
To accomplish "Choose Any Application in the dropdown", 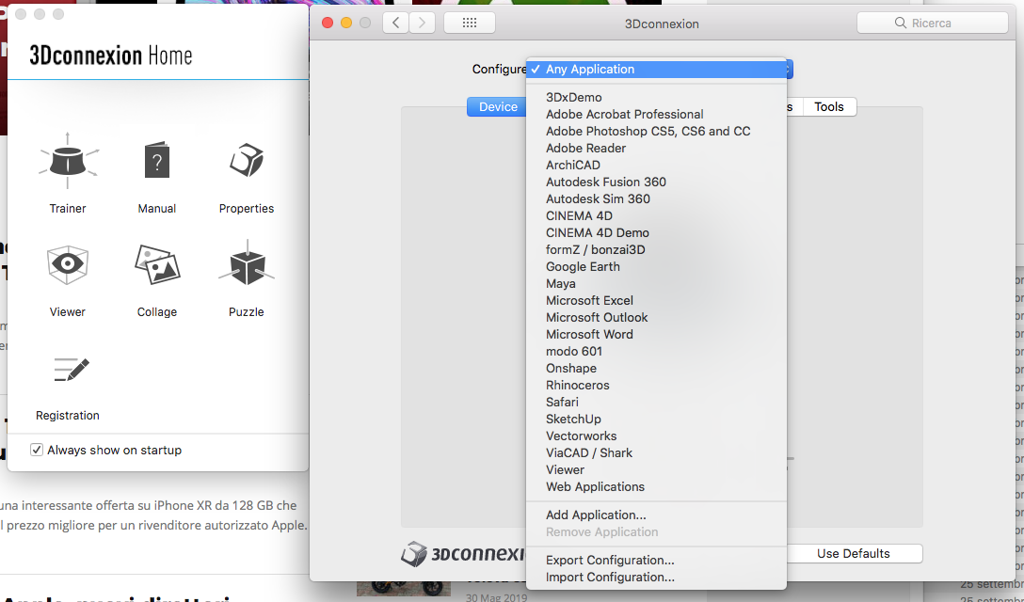I will [x=656, y=70].
